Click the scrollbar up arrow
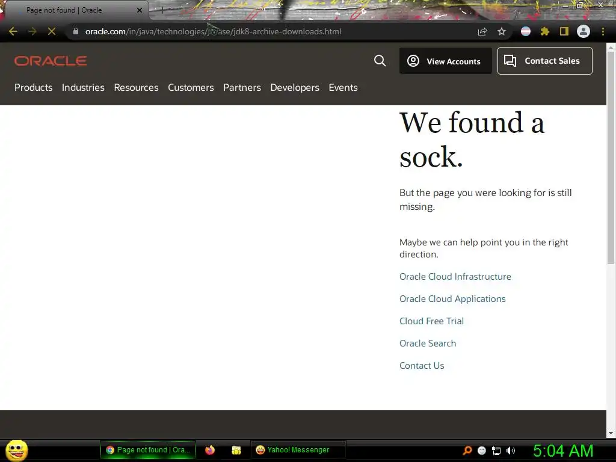This screenshot has width=616, height=462. [x=611, y=48]
